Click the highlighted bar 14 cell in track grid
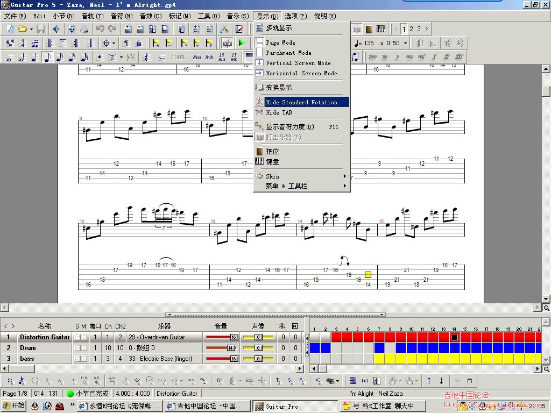 (454, 338)
